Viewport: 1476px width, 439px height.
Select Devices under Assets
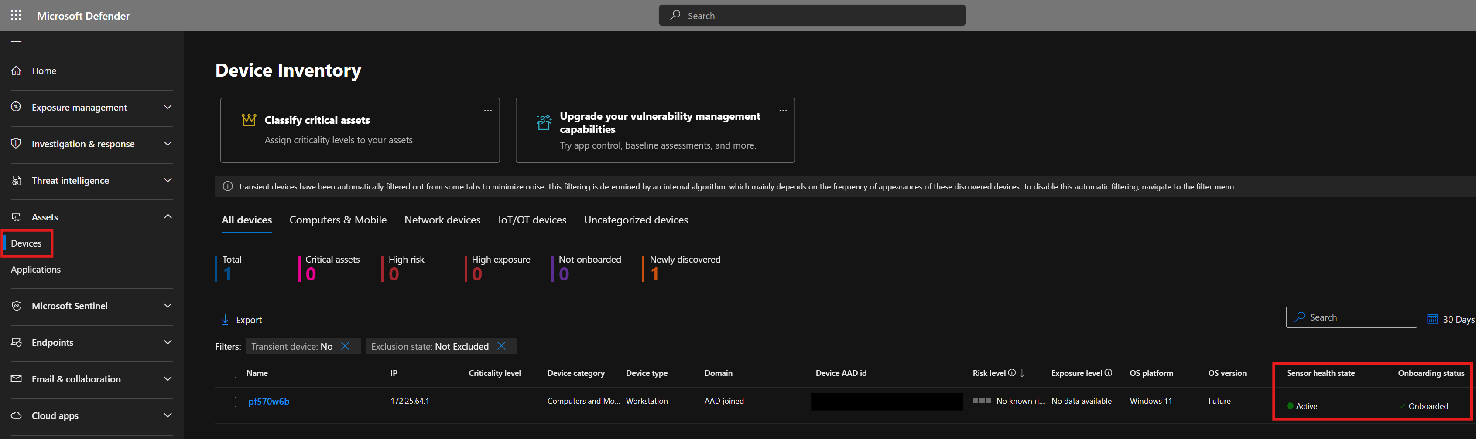coord(26,243)
